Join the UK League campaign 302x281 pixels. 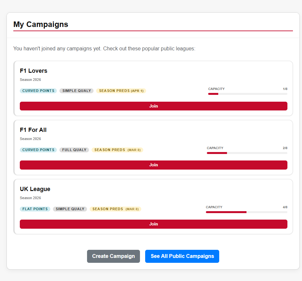[x=153, y=224]
